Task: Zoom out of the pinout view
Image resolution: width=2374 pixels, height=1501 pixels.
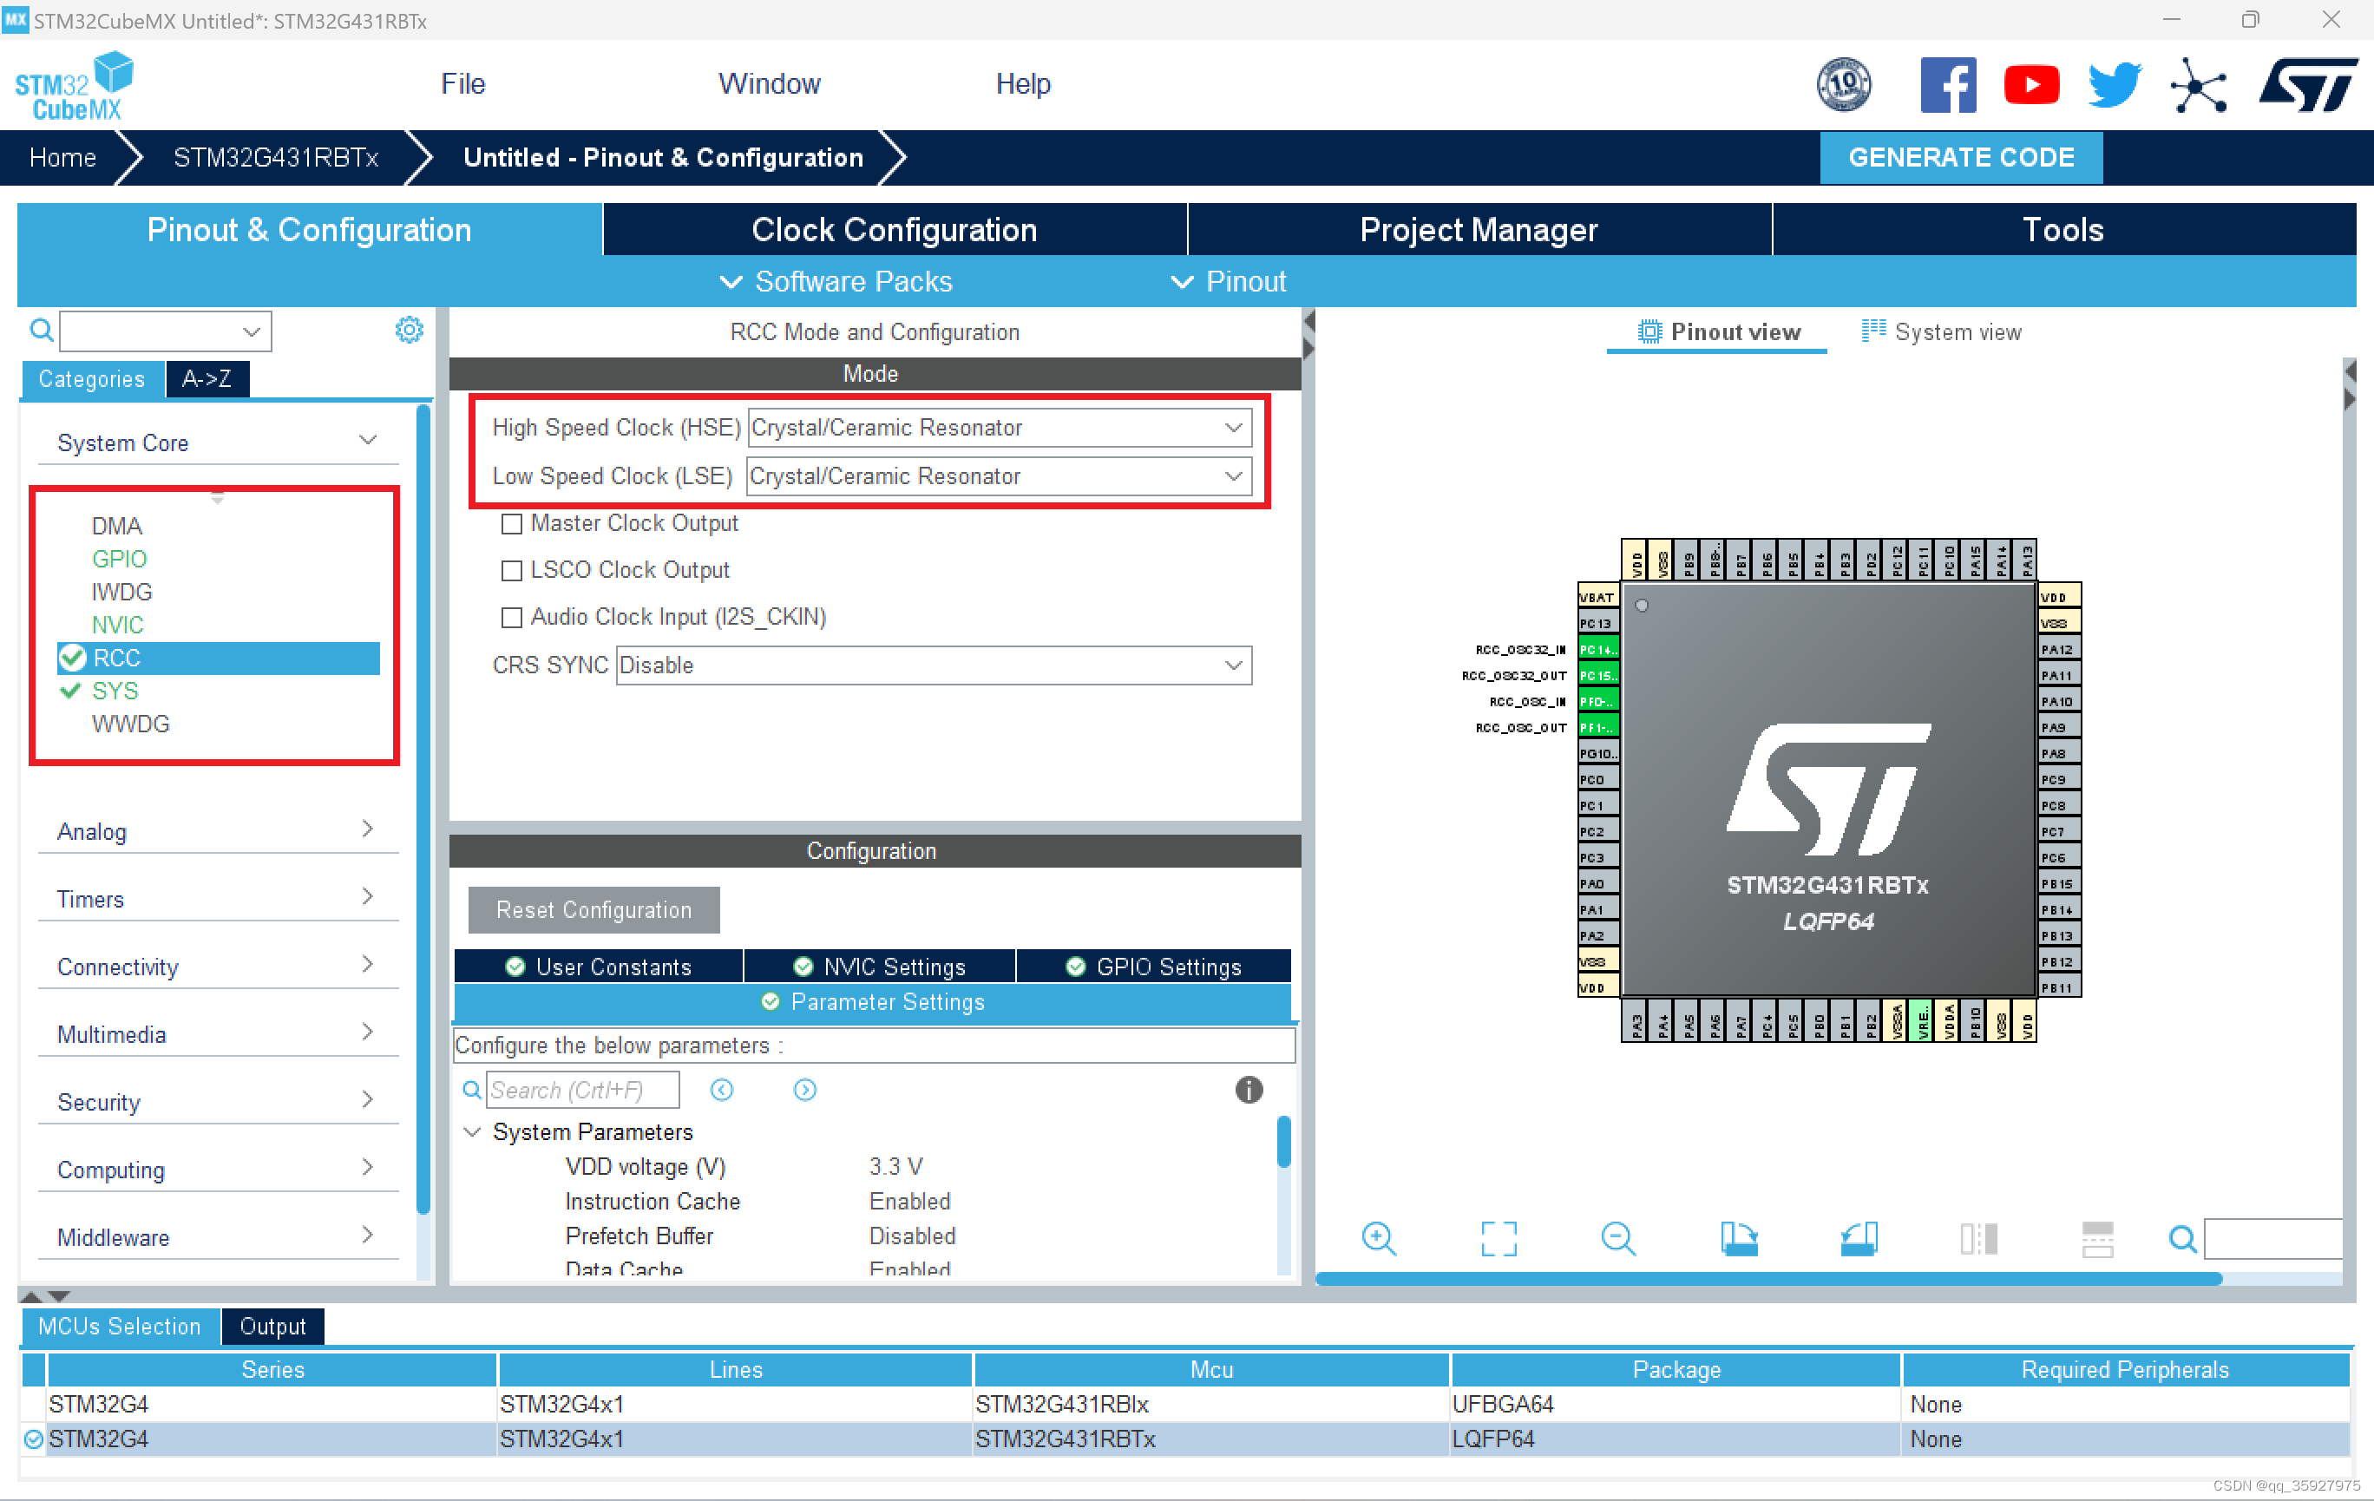Action: coord(1617,1239)
